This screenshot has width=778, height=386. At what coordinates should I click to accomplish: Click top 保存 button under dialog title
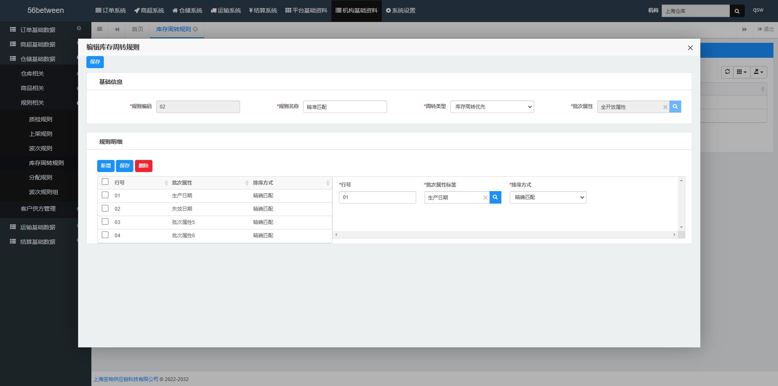(x=95, y=62)
